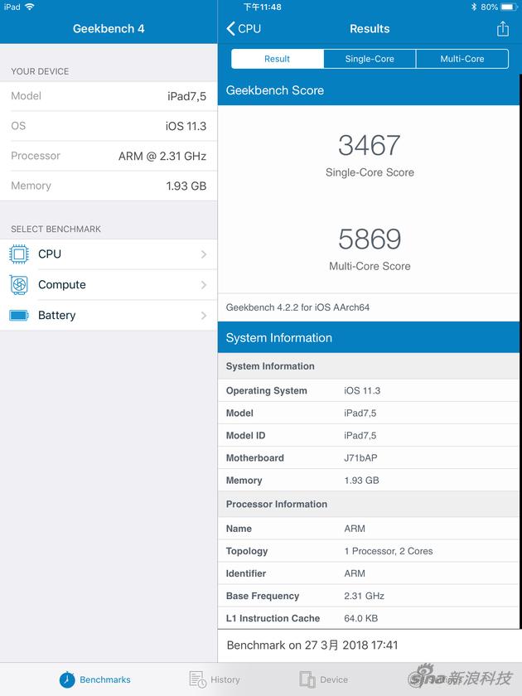Tap the clock time 11:48
Viewport: 522px width, 696px height.
[263, 7]
